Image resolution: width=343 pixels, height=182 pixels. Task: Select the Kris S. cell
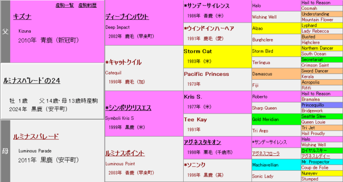(x=218, y=102)
